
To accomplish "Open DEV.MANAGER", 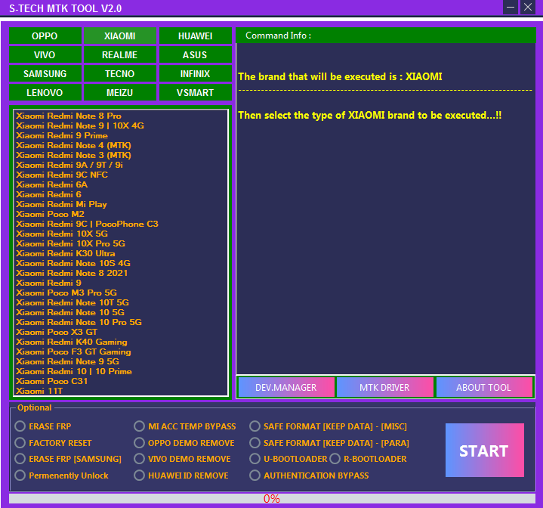I will click(286, 387).
